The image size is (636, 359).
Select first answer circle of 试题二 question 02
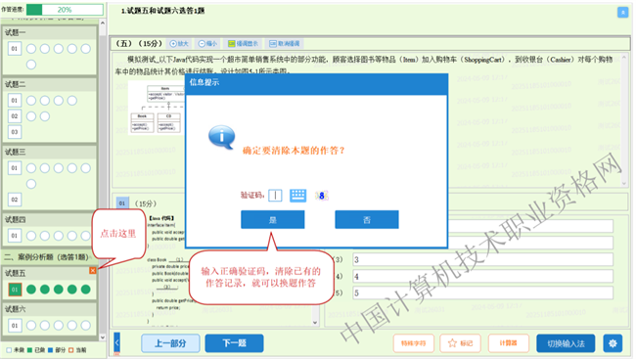31,116
